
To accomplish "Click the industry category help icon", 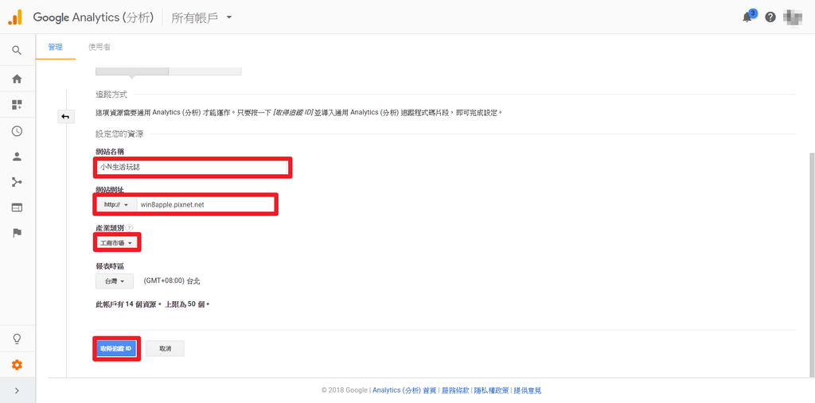I will [x=130, y=227].
